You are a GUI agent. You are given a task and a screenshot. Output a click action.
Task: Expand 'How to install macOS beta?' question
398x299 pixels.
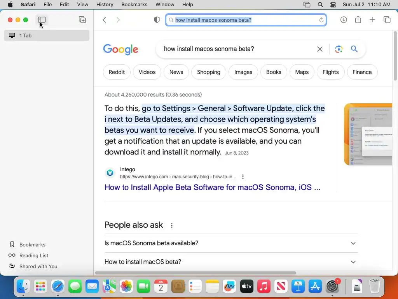coord(231,262)
